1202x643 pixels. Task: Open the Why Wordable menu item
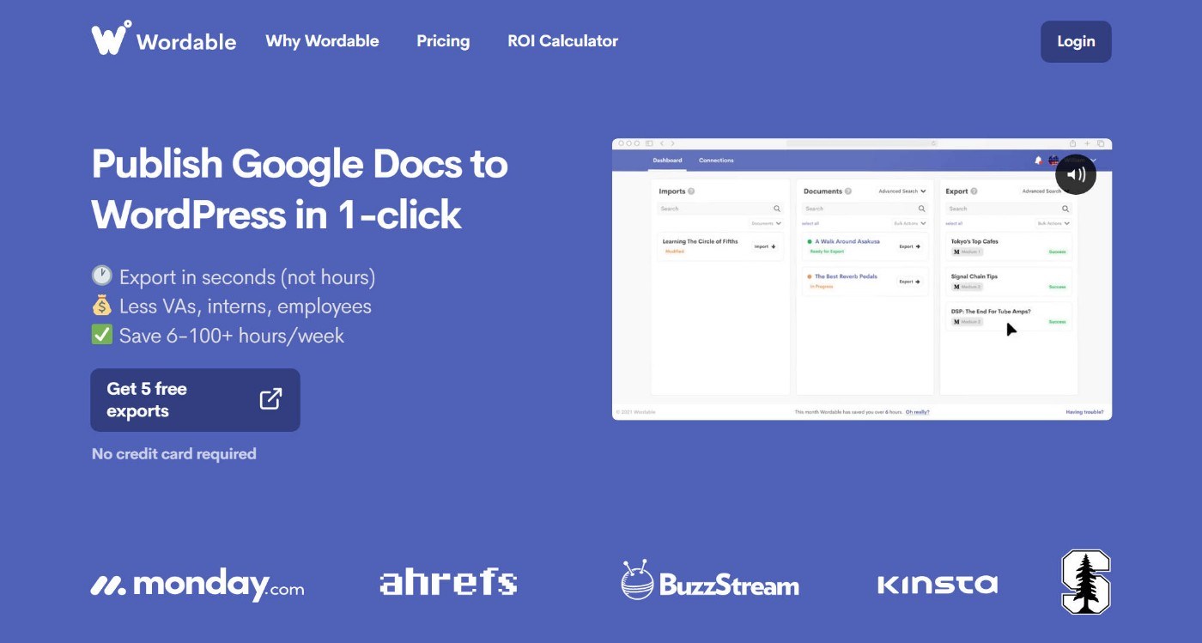(x=322, y=41)
